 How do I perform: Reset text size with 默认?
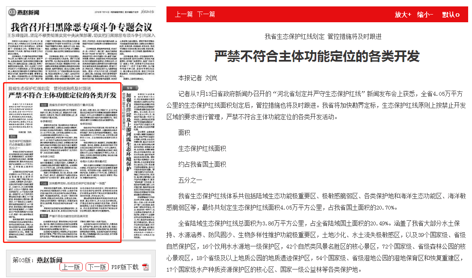point(451,15)
